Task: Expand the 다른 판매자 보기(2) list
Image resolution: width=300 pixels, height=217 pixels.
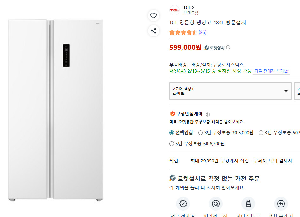Action: pos(271,71)
